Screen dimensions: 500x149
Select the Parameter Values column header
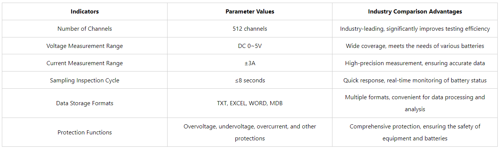pyautogui.click(x=250, y=12)
